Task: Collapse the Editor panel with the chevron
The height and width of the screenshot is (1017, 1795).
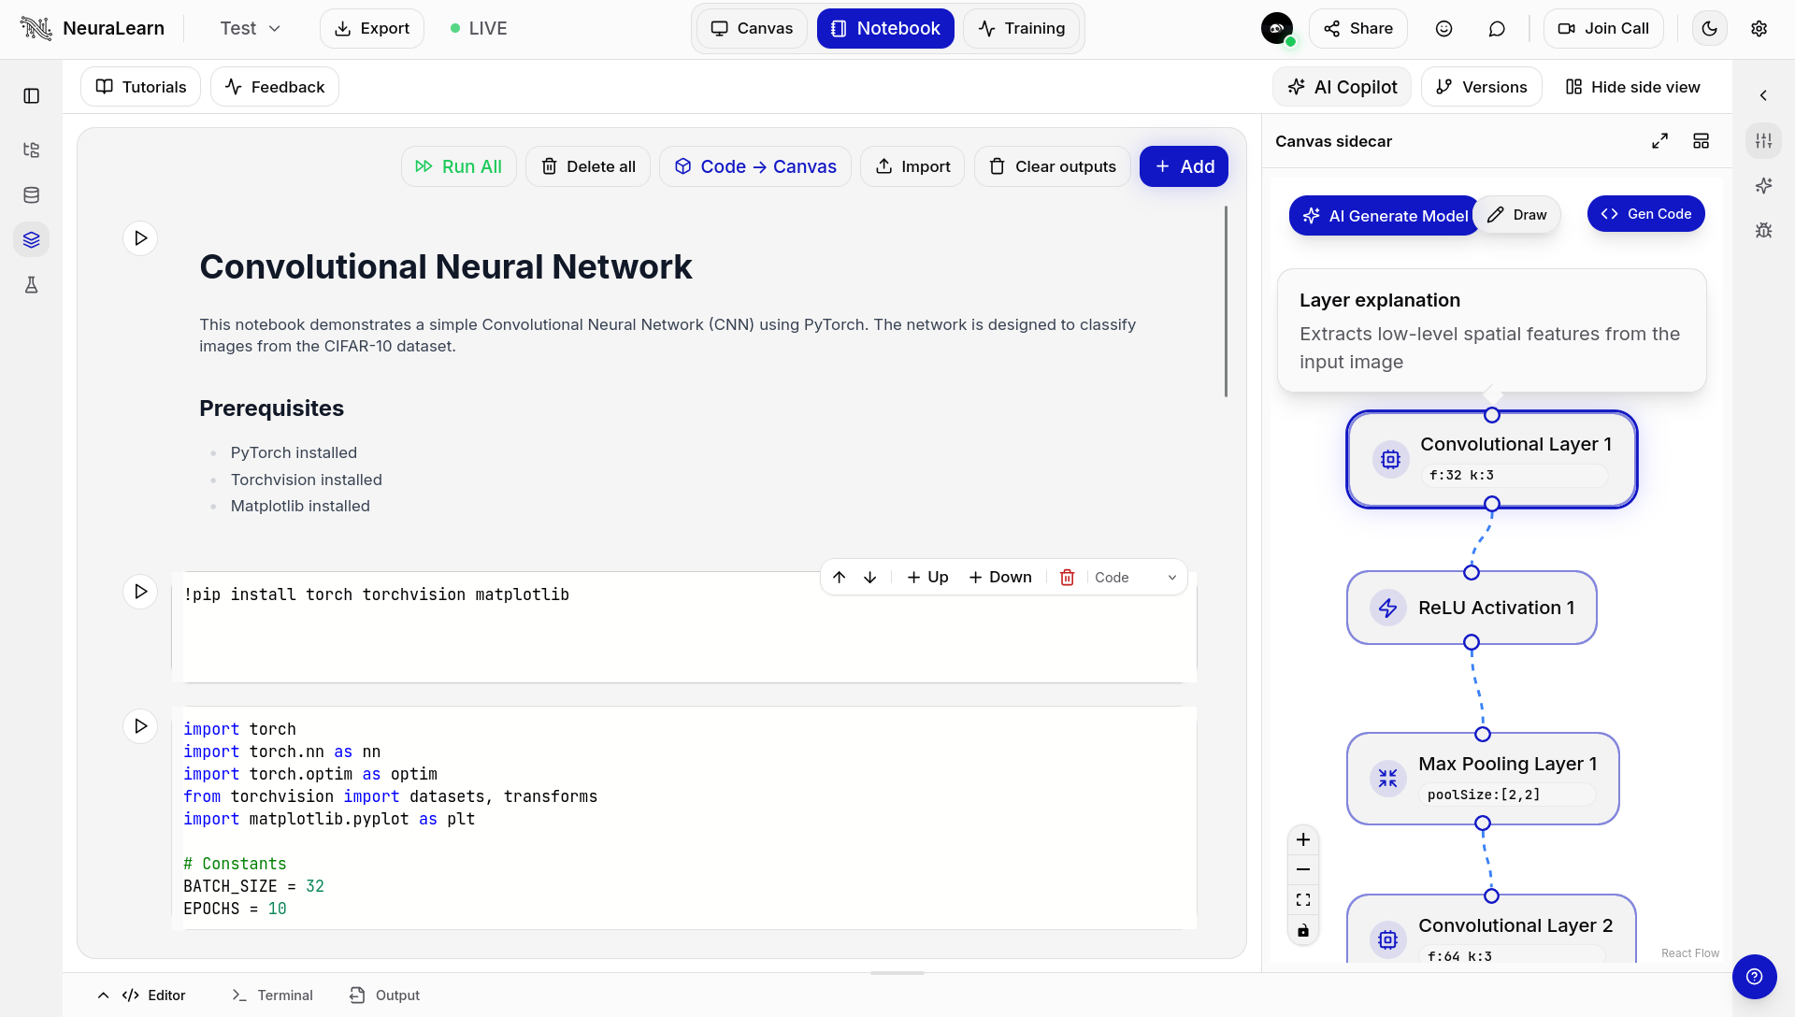Action: coord(103,995)
